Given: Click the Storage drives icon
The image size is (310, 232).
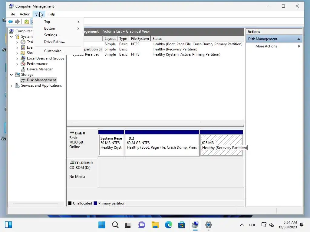Looking at the screenshot, I should coord(17,75).
